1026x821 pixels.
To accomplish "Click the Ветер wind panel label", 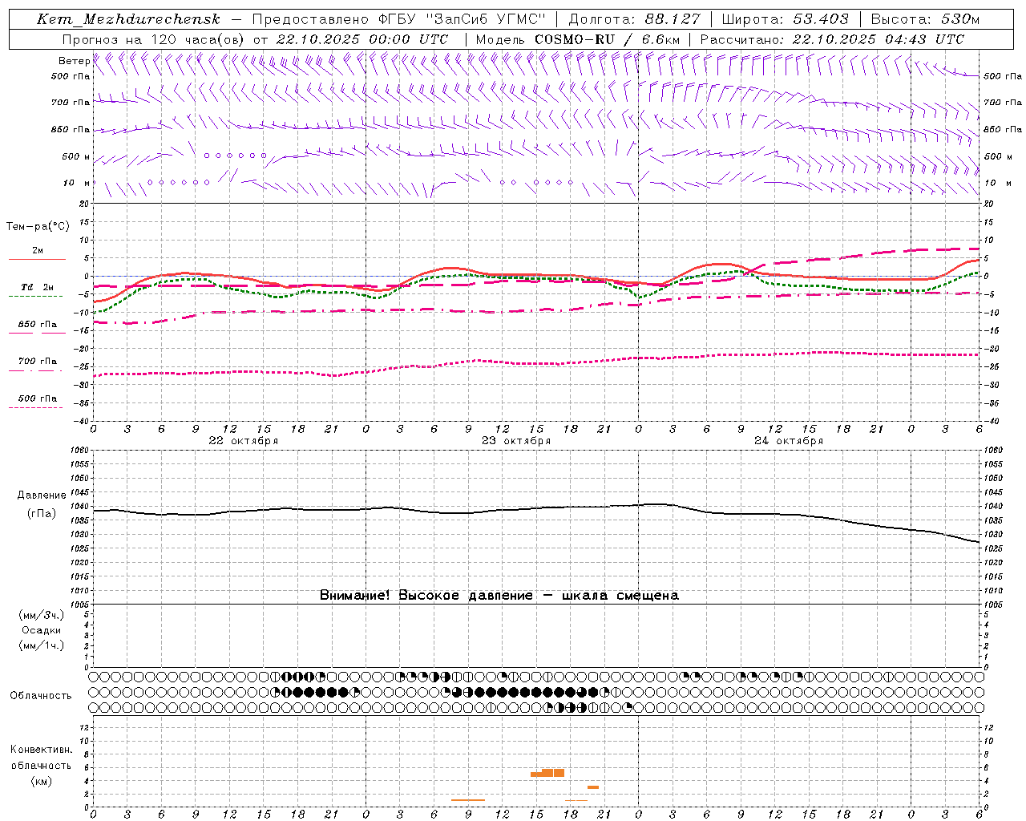I will click(75, 61).
